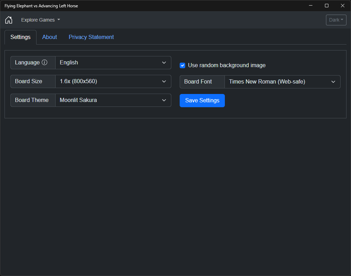Click the Board Font label
Image resolution: width=351 pixels, height=276 pixels.
198,82
